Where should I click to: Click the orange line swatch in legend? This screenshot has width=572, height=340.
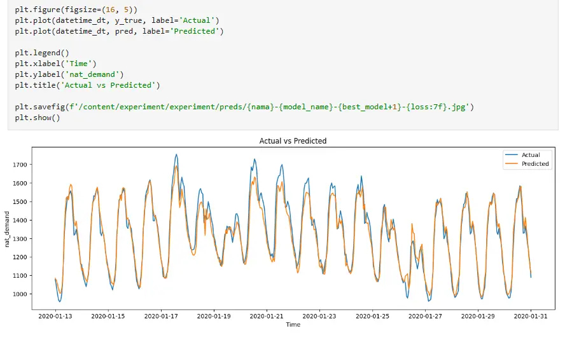click(512, 164)
